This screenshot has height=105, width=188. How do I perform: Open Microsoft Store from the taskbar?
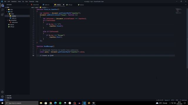46,103
